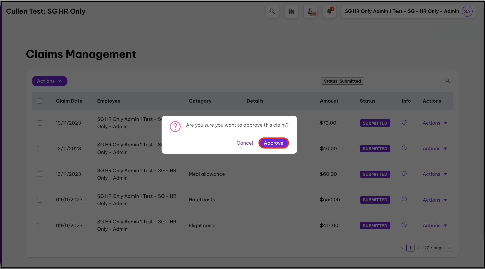Open the 20 / page size selector
Image resolution: width=485 pixels, height=269 pixels.
point(438,248)
